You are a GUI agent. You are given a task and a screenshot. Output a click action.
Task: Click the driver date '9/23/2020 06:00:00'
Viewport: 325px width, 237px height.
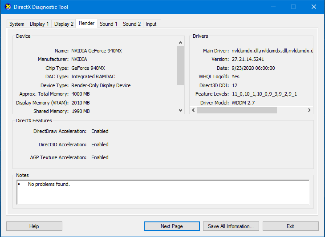tap(253, 68)
